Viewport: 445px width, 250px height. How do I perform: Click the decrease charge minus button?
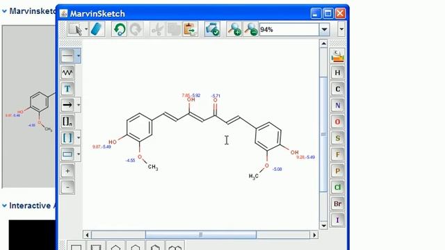(67, 187)
